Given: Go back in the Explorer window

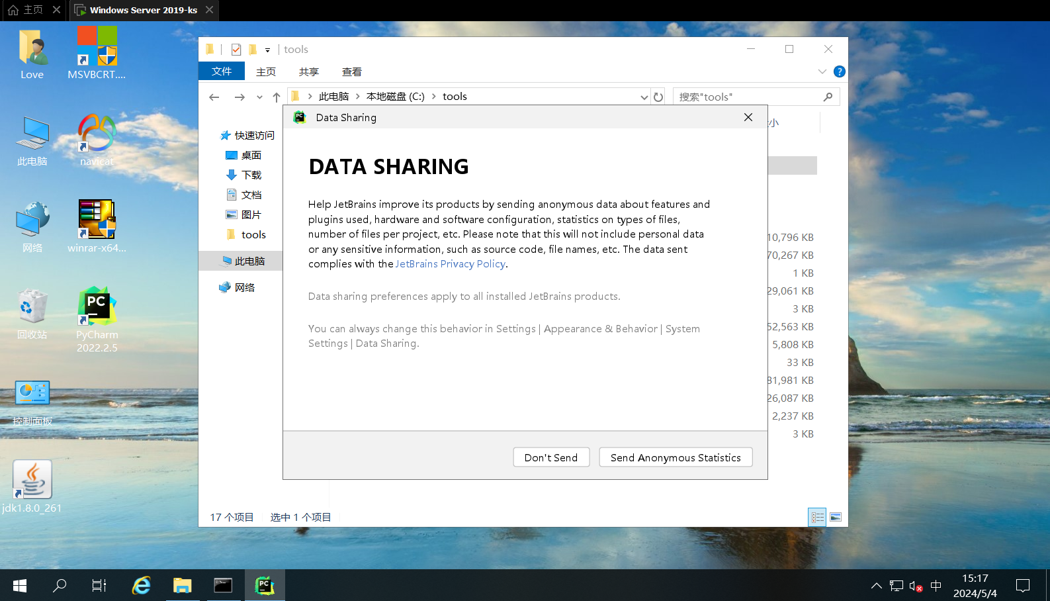Looking at the screenshot, I should pyautogui.click(x=214, y=97).
